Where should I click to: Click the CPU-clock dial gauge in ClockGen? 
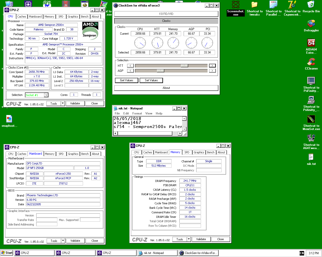click(140, 43)
